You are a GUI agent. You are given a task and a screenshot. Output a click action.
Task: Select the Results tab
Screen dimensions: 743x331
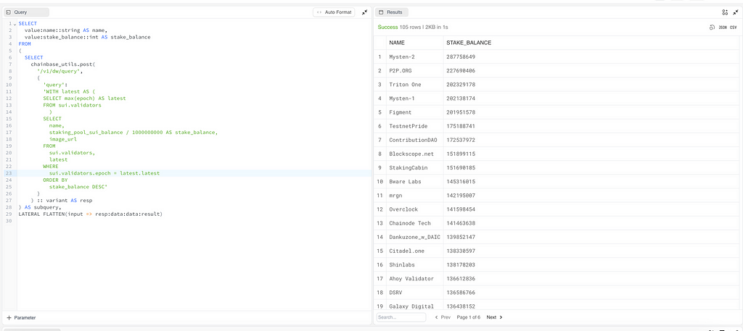[393, 12]
